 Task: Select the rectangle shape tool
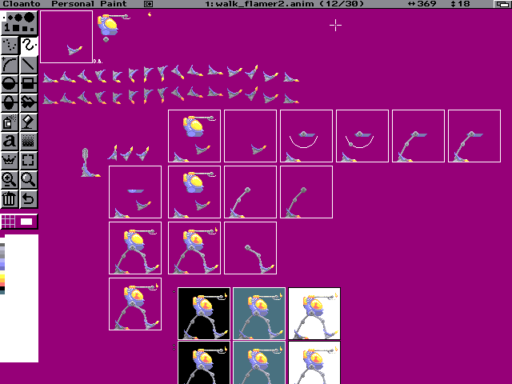(29, 84)
